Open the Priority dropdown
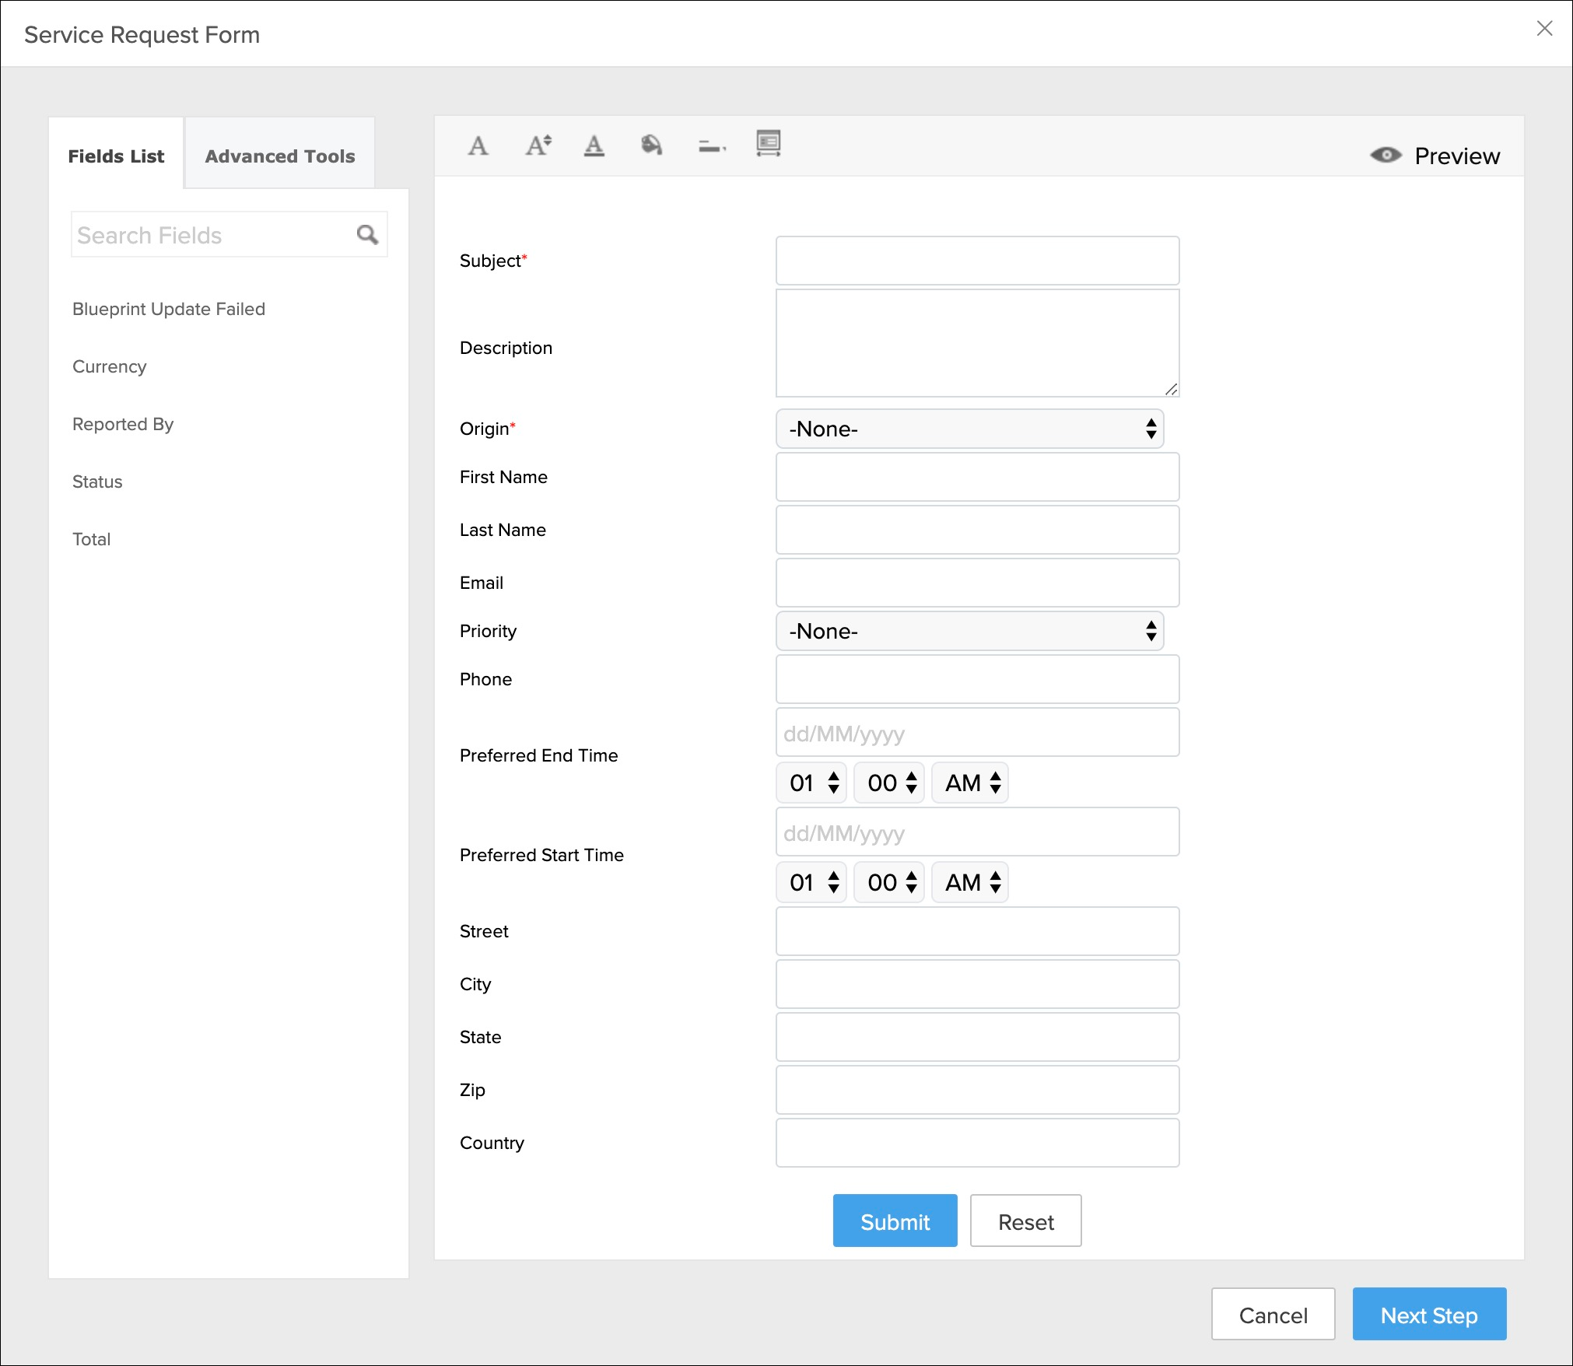 click(969, 631)
